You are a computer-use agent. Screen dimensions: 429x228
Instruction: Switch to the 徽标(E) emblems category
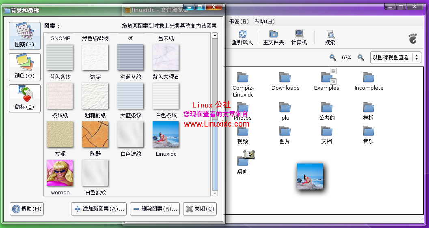tap(25, 98)
